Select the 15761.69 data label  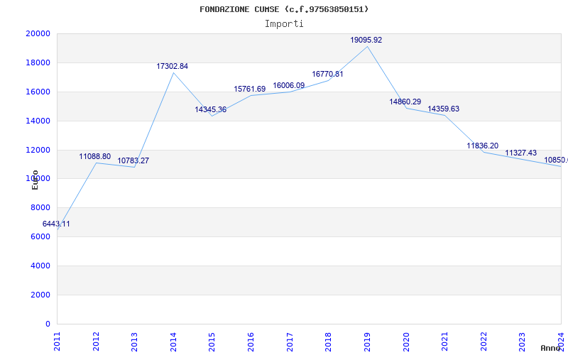[250, 89]
